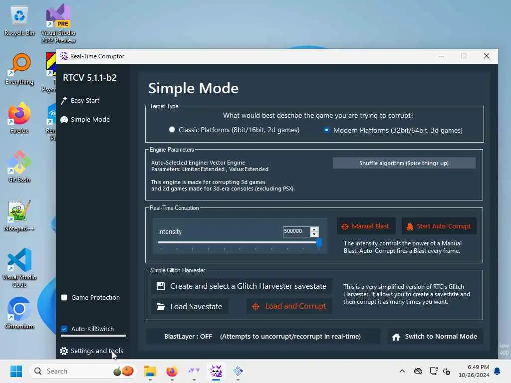
Task: Click the Manual Blast crosshair icon
Action: pyautogui.click(x=345, y=226)
